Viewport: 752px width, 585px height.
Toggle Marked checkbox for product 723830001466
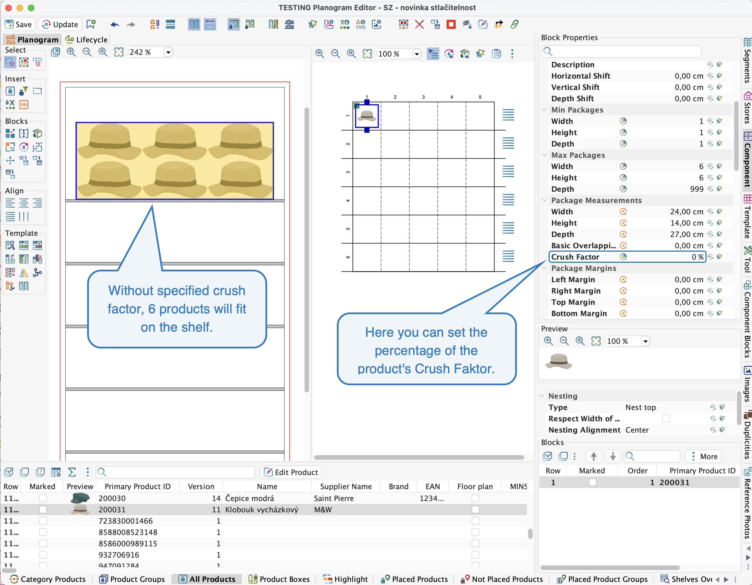[43, 521]
